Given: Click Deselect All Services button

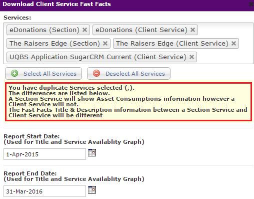Looking at the screenshot, I should tap(128, 74).
